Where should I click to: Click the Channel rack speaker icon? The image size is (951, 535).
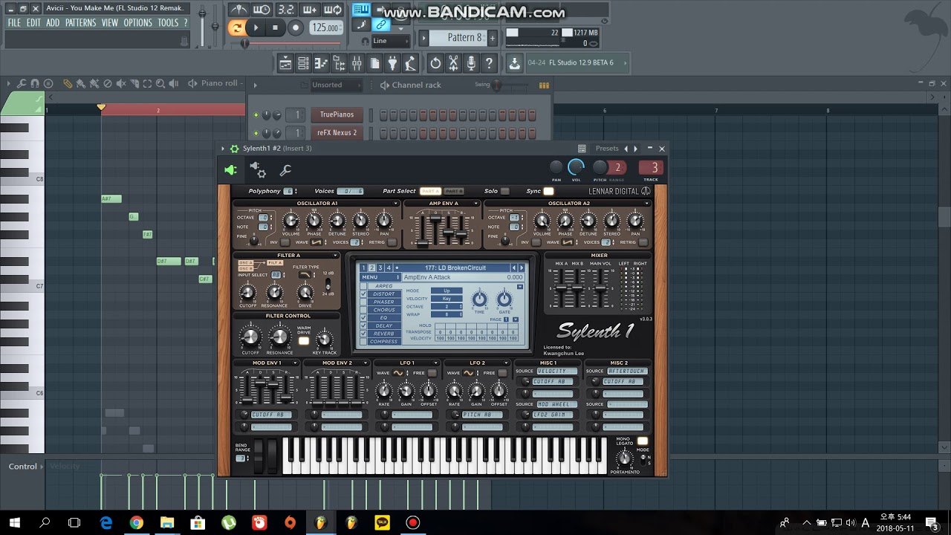pyautogui.click(x=384, y=85)
